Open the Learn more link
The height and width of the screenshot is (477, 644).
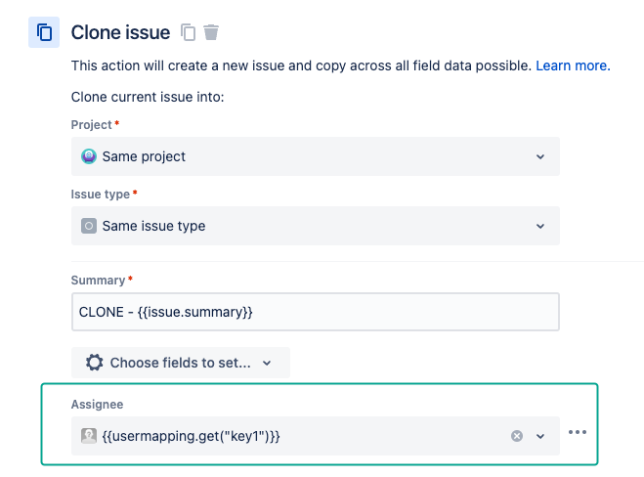click(572, 66)
